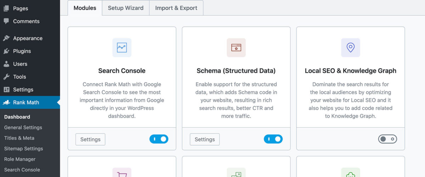Open Settings for the Search Console module
Viewport: 425px width, 177px height.
tap(90, 139)
